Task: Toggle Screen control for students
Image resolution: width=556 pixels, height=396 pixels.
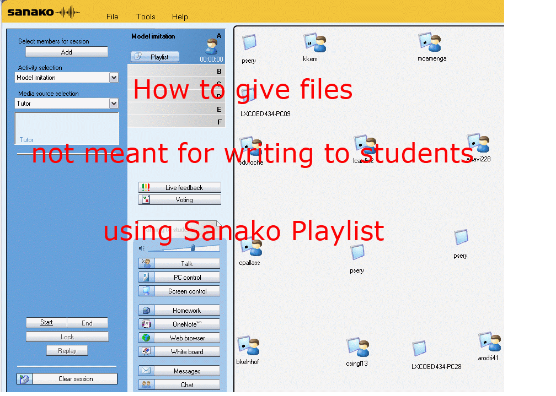Action: tap(180, 291)
